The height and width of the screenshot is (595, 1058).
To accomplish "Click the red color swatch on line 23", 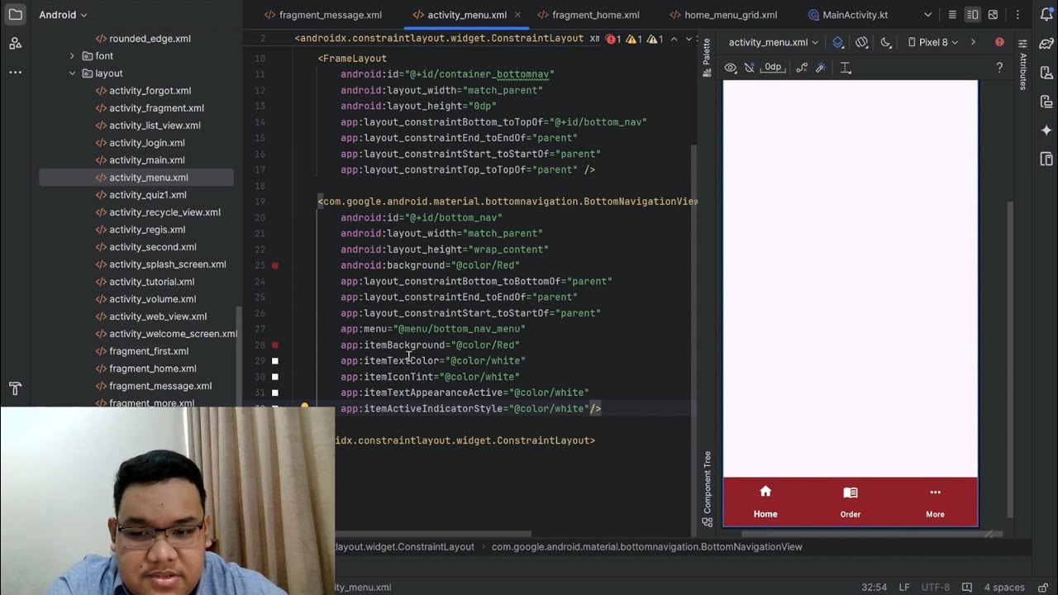I will tap(275, 265).
